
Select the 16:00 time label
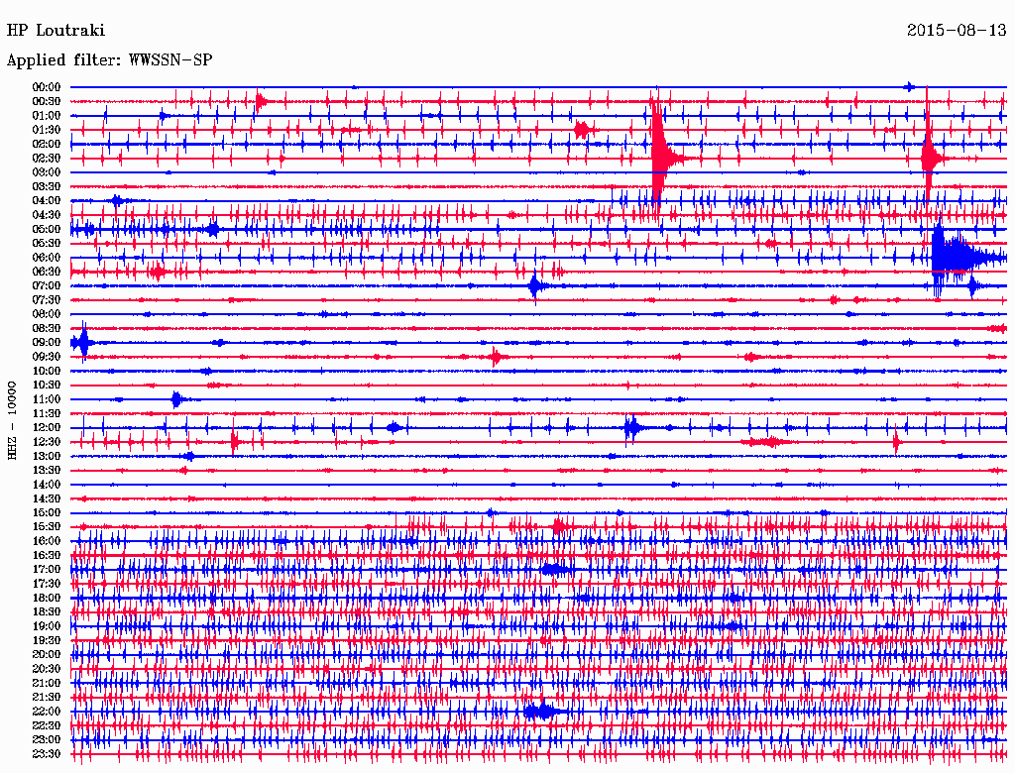(47, 541)
